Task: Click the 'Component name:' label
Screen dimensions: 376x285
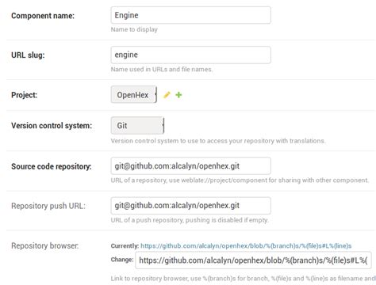Action: [43, 16]
